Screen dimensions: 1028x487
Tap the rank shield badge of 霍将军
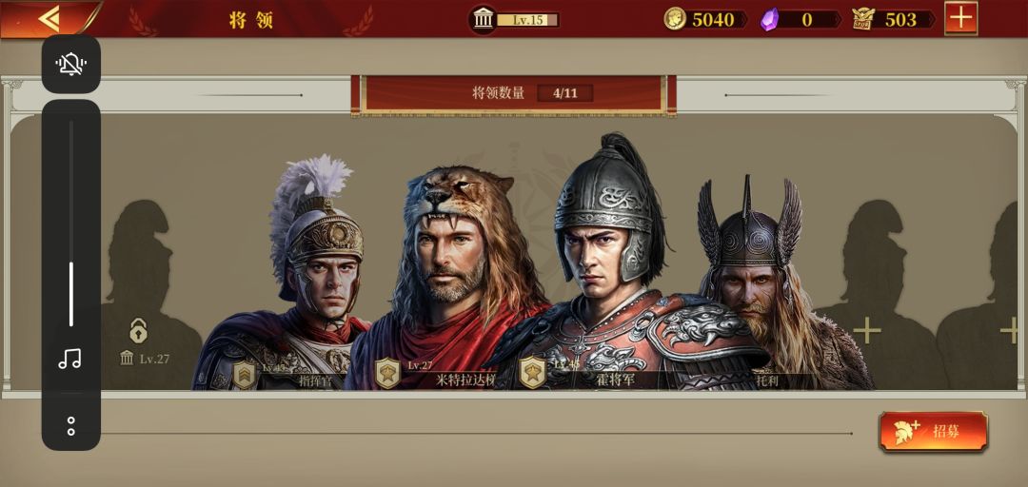[532, 373]
